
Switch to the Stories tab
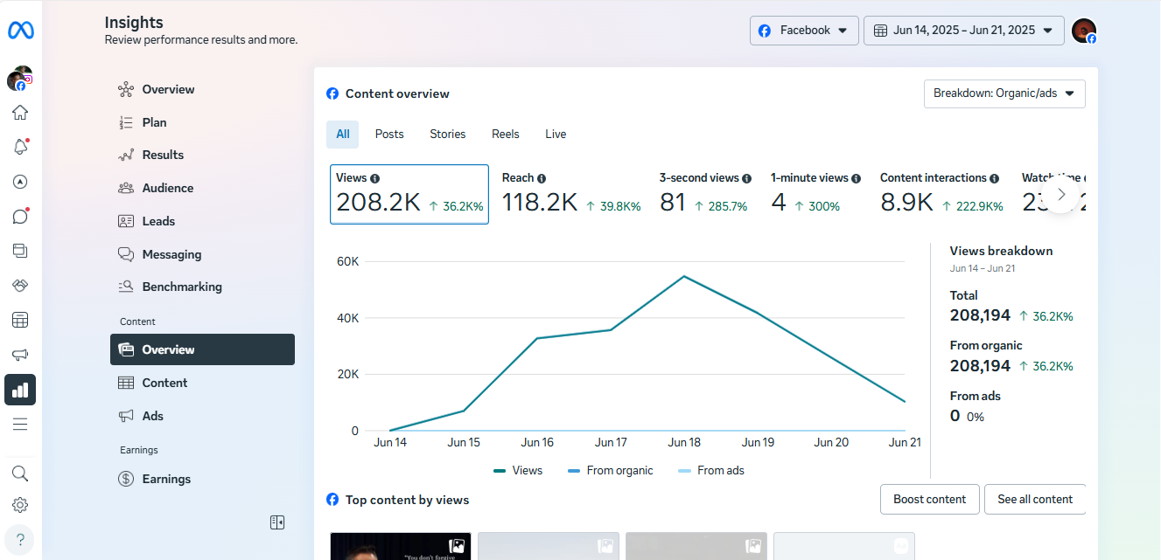coord(447,135)
